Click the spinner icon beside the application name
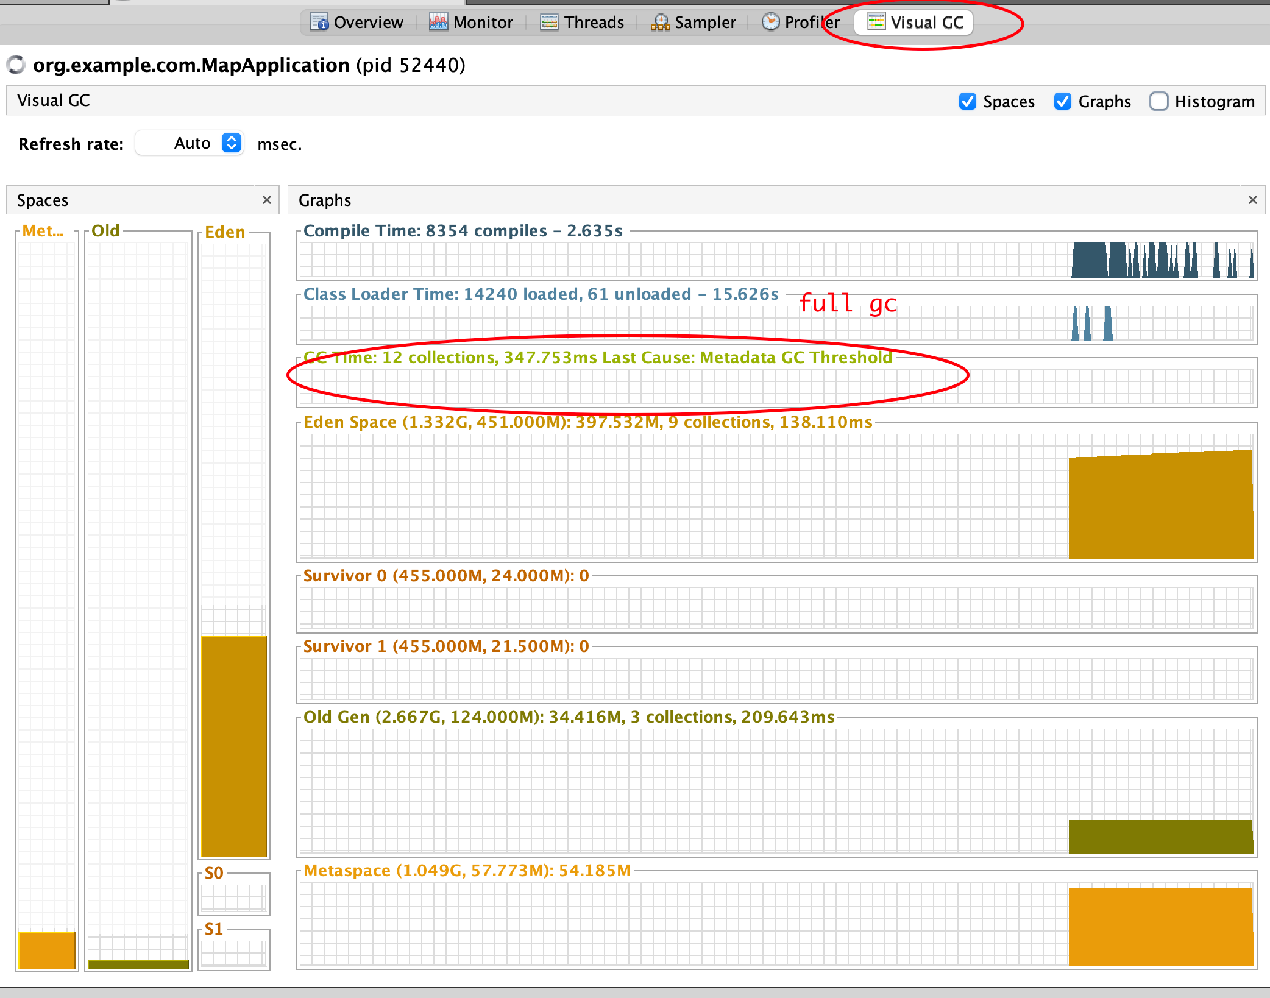The width and height of the screenshot is (1270, 998). point(16,65)
